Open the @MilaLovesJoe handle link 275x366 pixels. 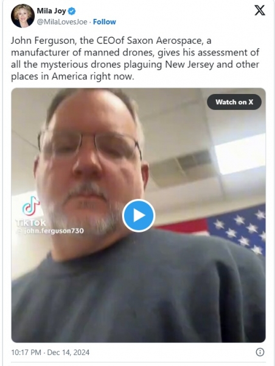click(x=62, y=22)
